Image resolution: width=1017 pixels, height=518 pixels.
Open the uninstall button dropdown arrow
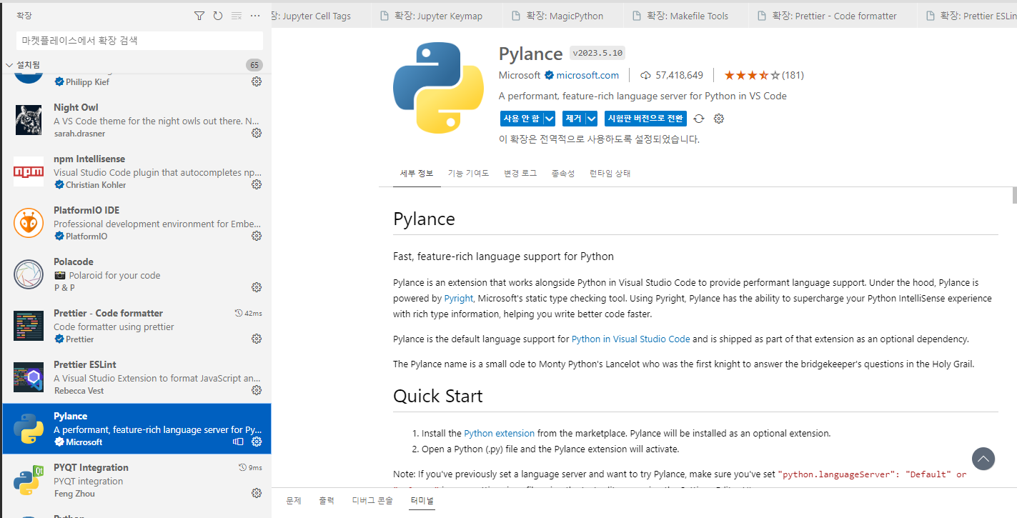591,119
